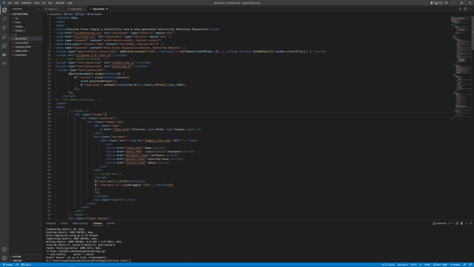The width and height of the screenshot is (474, 267).
Task: Toggle Primary Side Bar layout button
Action: click(432, 3)
